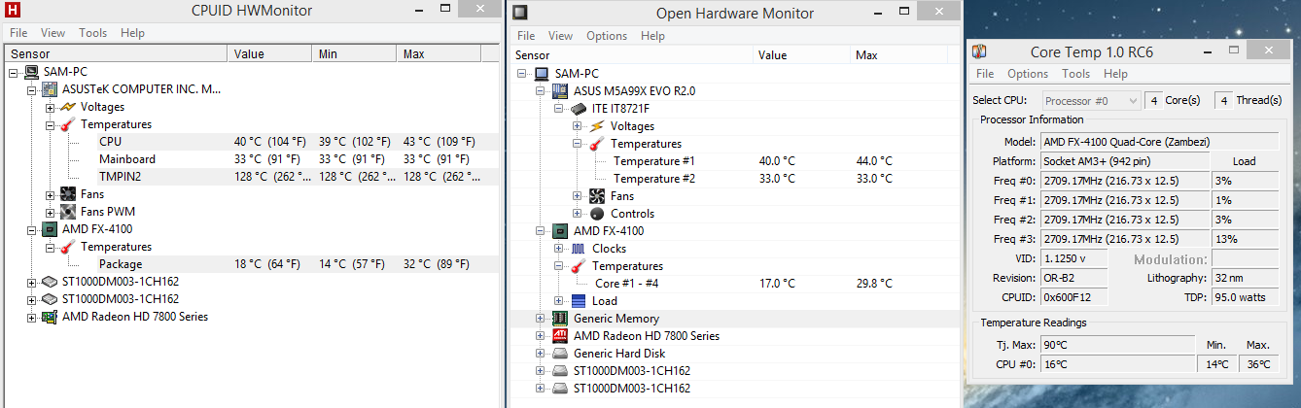Expand the Load node in Open Hardware Monitor
Image resolution: width=1301 pixels, height=408 pixels.
(x=559, y=301)
